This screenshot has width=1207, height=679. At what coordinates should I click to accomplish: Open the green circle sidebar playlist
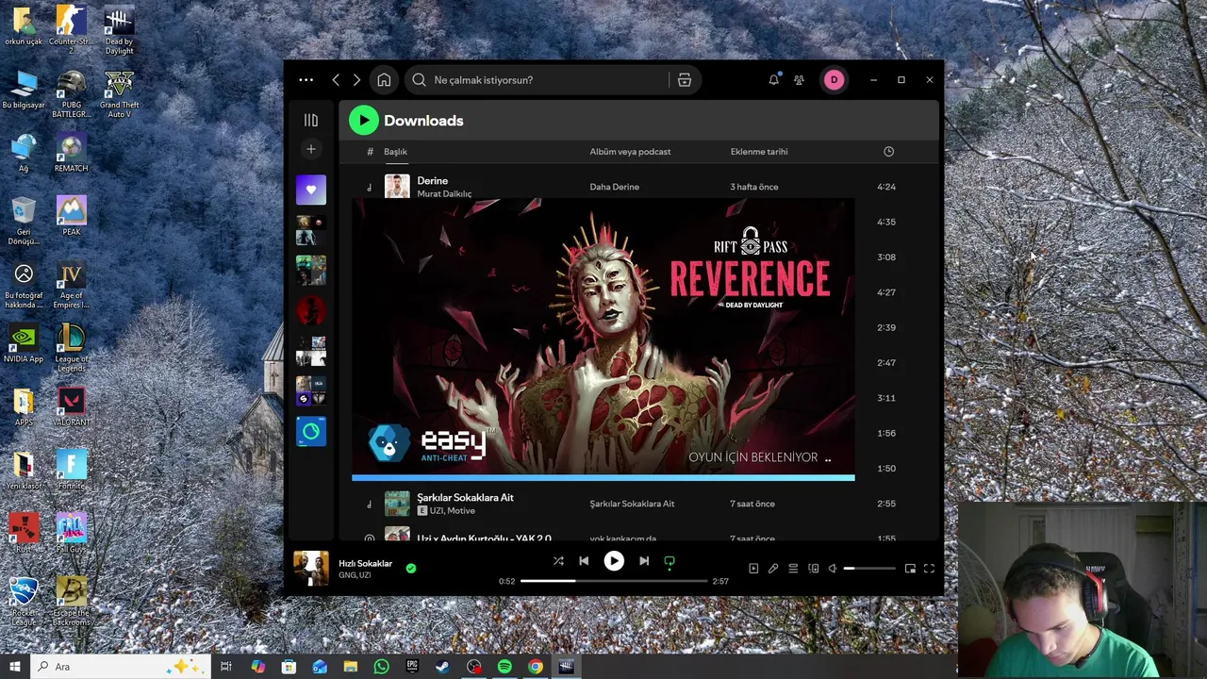coord(310,432)
